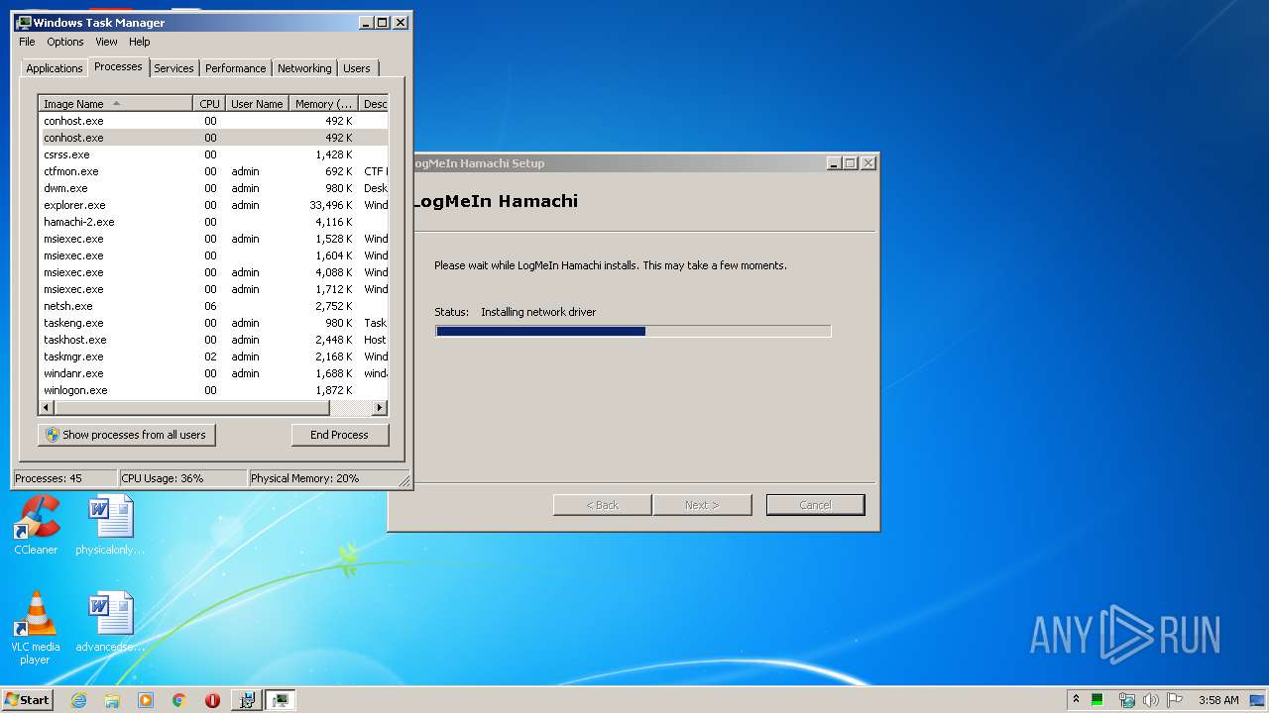Select the Processes tab
1269x713 pixels.
tap(118, 66)
